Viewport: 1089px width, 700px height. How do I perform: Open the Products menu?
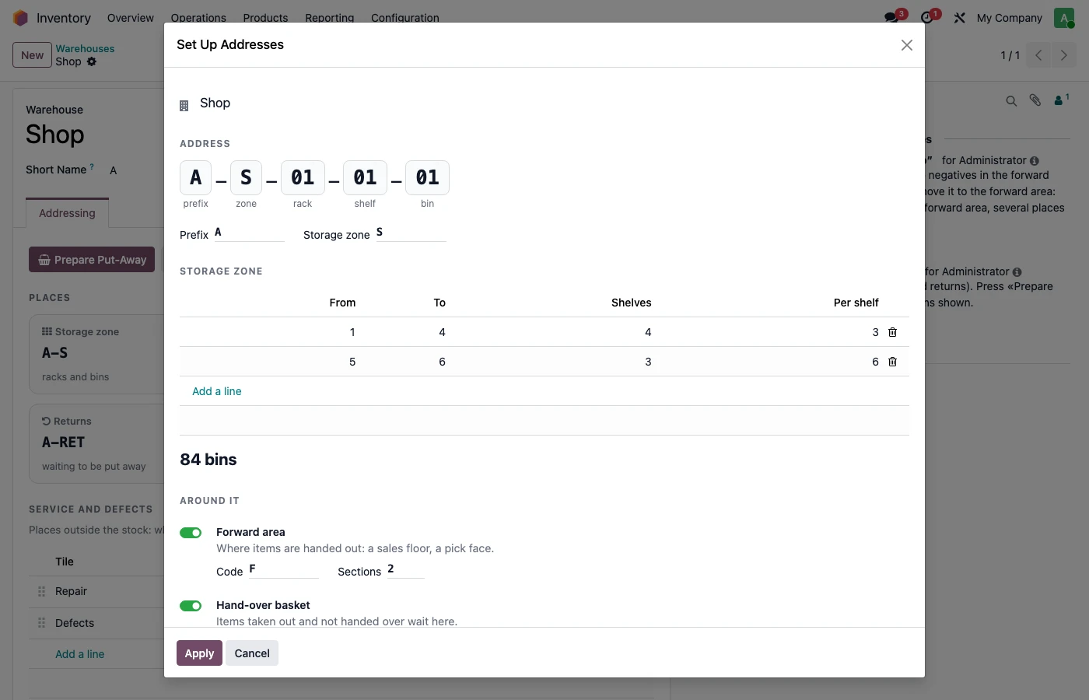265,18
